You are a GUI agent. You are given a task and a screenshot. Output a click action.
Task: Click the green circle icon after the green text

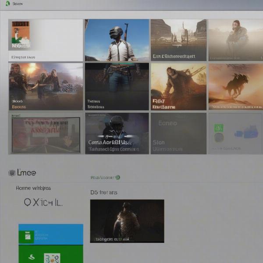(118, 177)
